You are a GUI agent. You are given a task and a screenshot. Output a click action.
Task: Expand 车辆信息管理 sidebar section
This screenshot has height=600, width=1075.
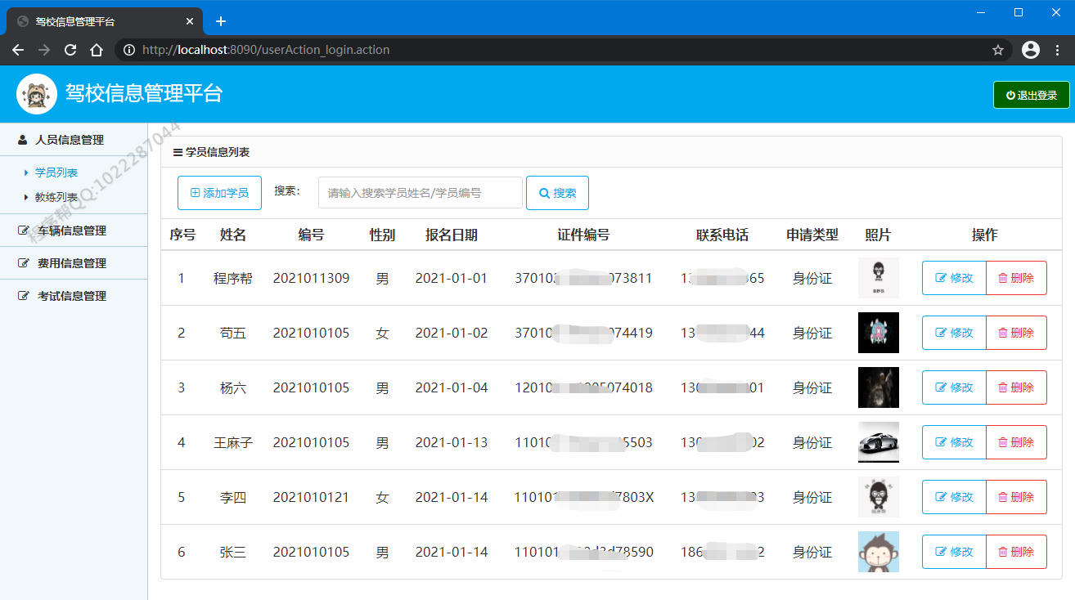72,231
